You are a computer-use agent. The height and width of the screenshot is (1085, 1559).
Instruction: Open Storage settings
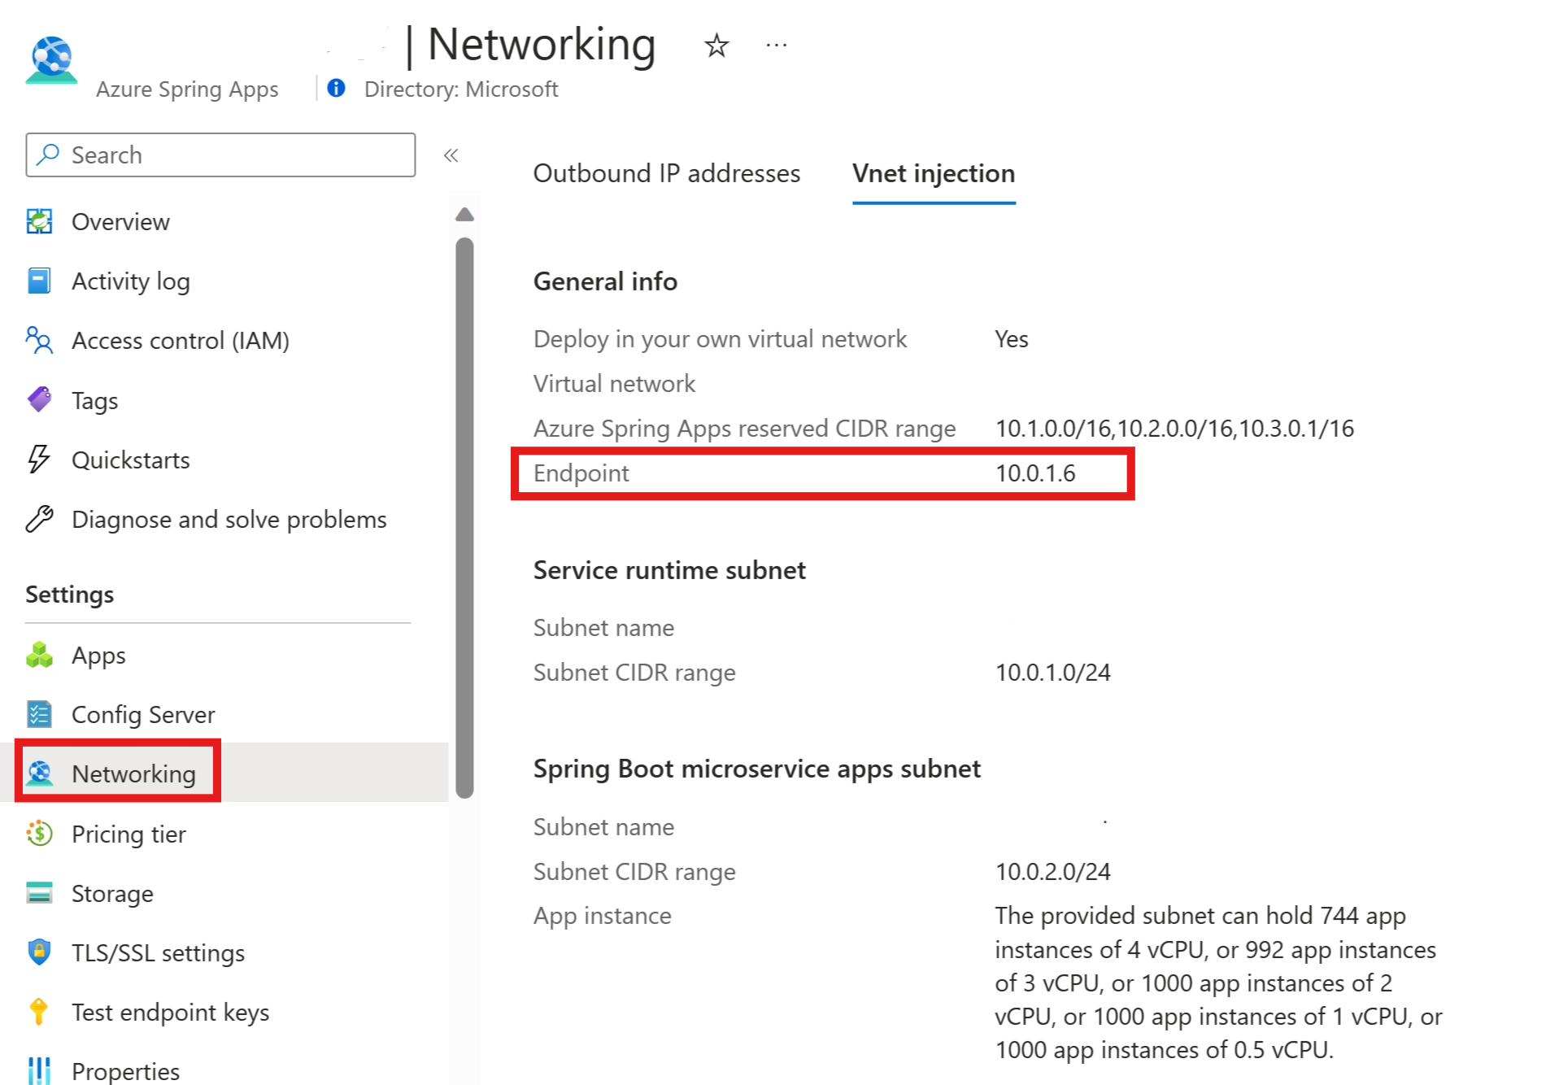tap(112, 893)
